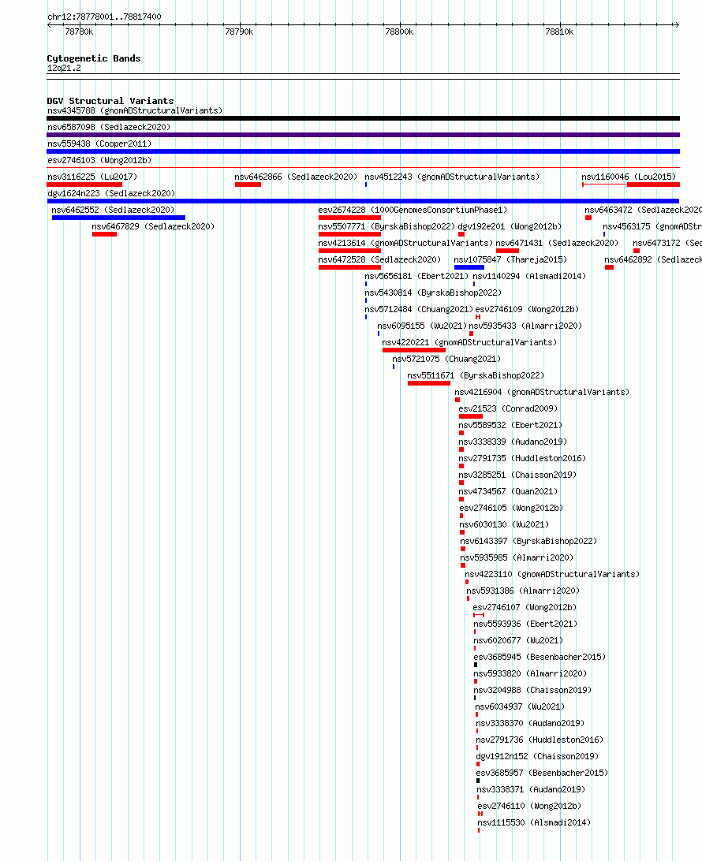Click the red bar under esv21523
Viewport: 702px width, 861px height.
(471, 416)
